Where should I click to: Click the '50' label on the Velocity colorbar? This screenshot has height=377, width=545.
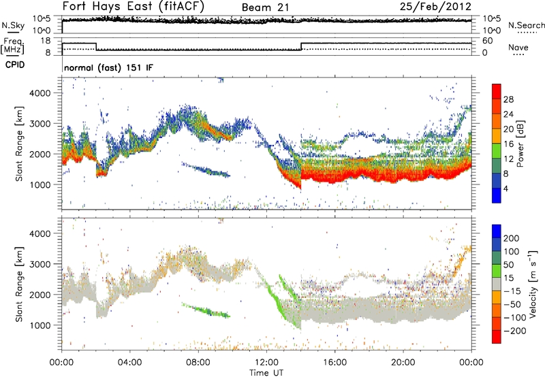coord(508,265)
